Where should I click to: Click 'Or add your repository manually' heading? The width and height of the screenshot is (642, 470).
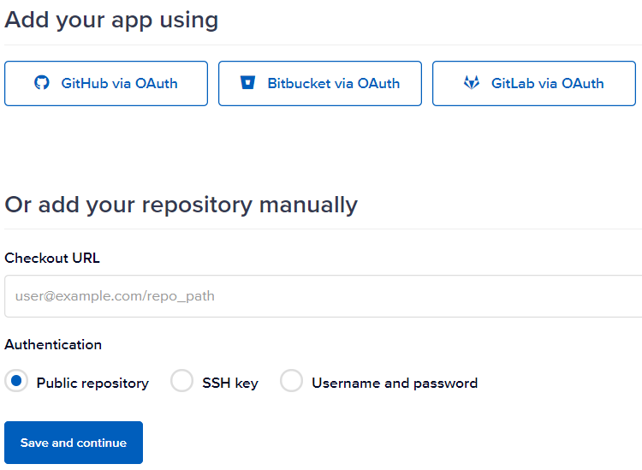(181, 205)
